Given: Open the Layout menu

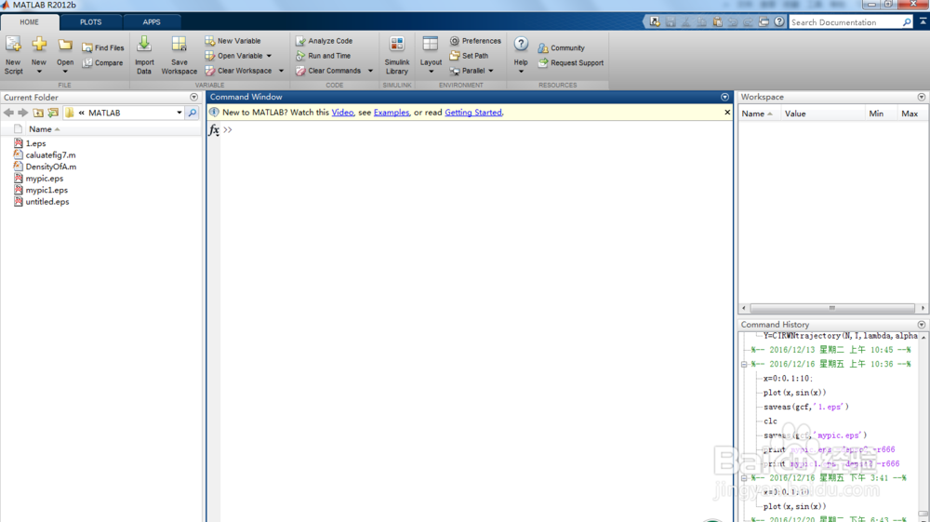Looking at the screenshot, I should pyautogui.click(x=431, y=55).
